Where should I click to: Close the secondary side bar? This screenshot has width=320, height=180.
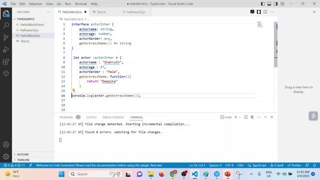(x=314, y=12)
